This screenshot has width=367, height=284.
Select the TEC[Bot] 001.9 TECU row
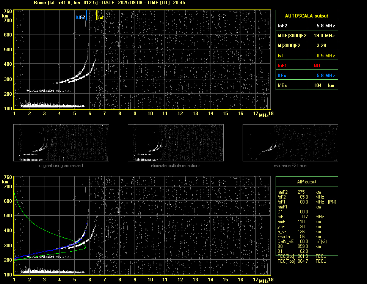tap(302, 256)
